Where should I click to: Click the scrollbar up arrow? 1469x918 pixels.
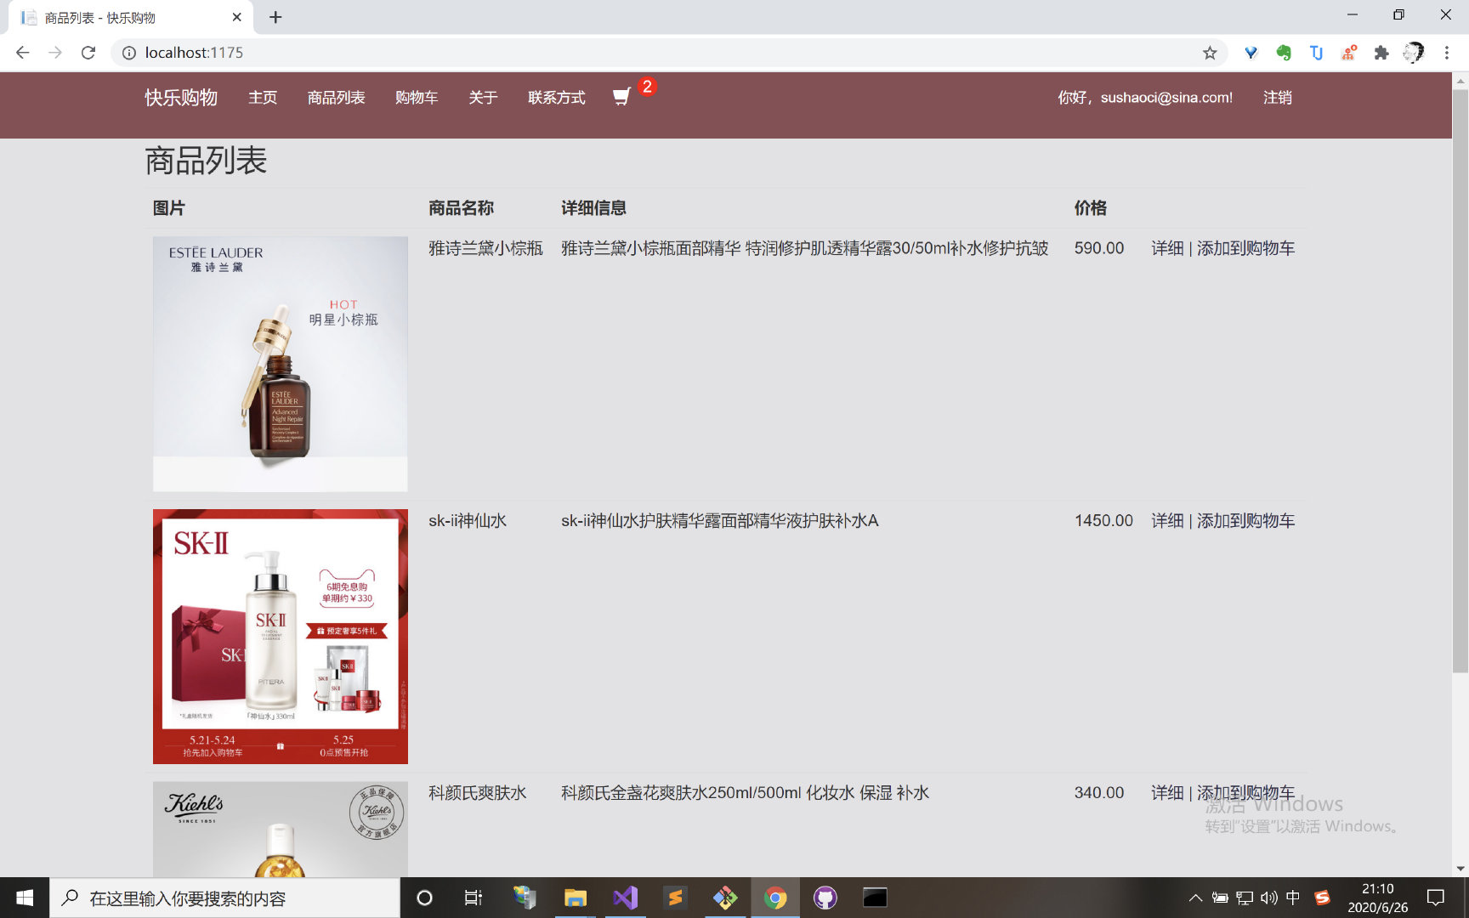pyautogui.click(x=1460, y=82)
